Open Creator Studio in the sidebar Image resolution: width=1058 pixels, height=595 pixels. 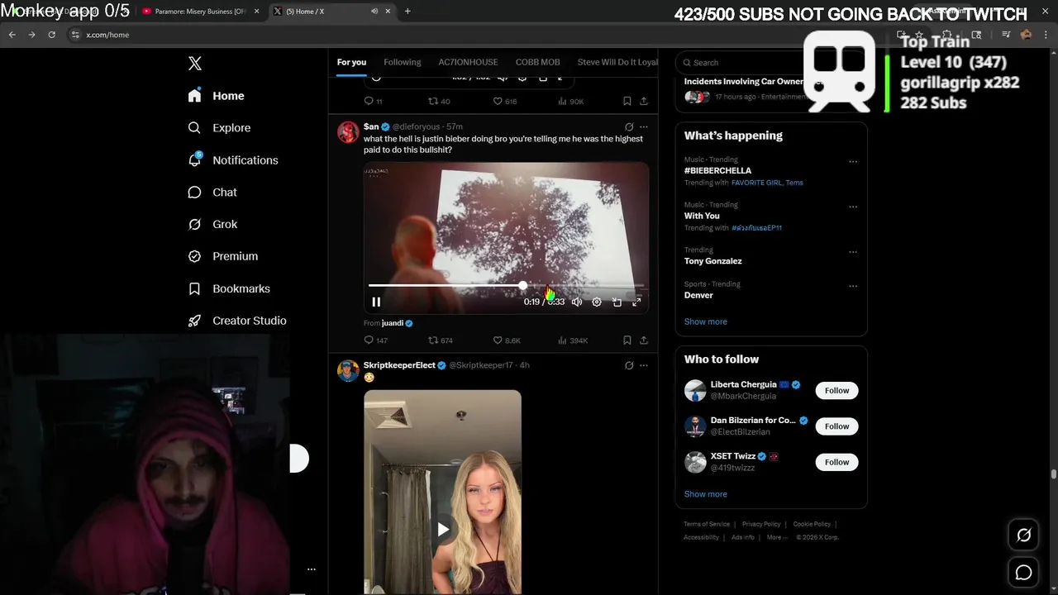click(x=237, y=321)
